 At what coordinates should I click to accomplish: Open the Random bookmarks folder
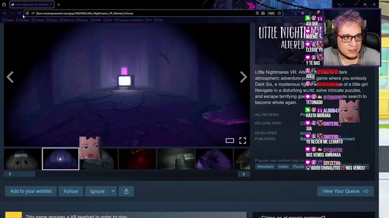point(23,20)
